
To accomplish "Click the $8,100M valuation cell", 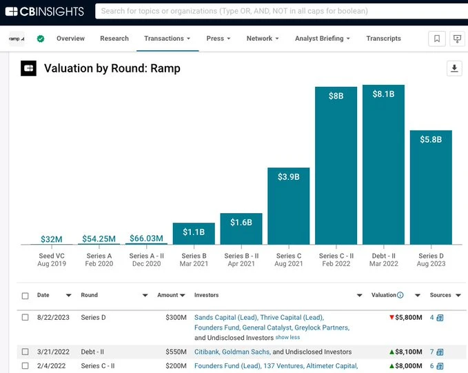I will pyautogui.click(x=406, y=352).
